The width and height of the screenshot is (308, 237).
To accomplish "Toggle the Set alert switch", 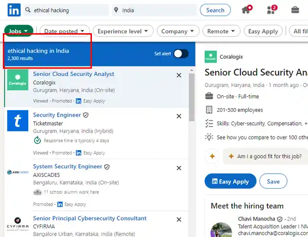I will click(181, 54).
